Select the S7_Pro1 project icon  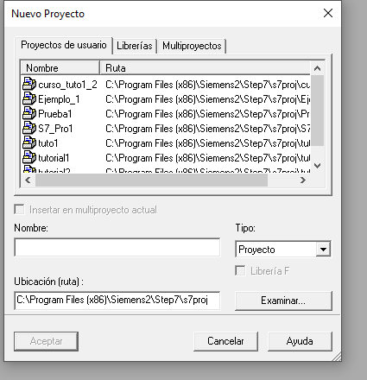click(x=29, y=128)
